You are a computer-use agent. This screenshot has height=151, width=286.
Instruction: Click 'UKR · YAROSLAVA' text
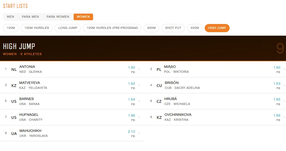click(34, 136)
